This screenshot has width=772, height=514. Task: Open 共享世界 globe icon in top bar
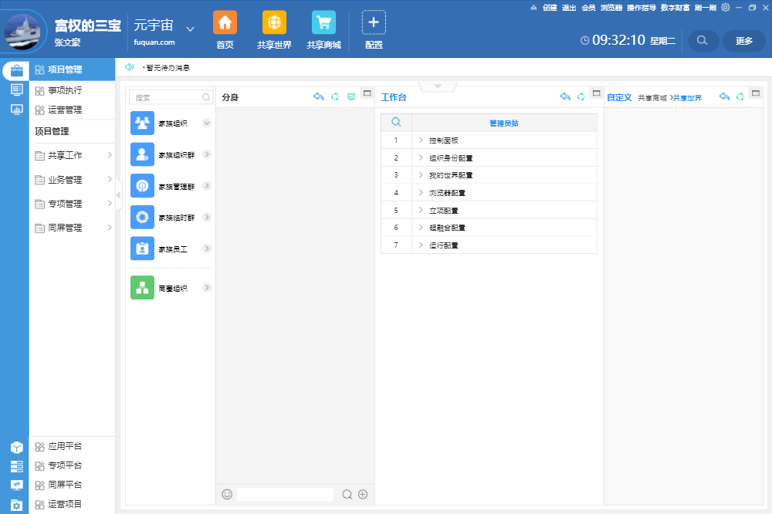tap(274, 22)
